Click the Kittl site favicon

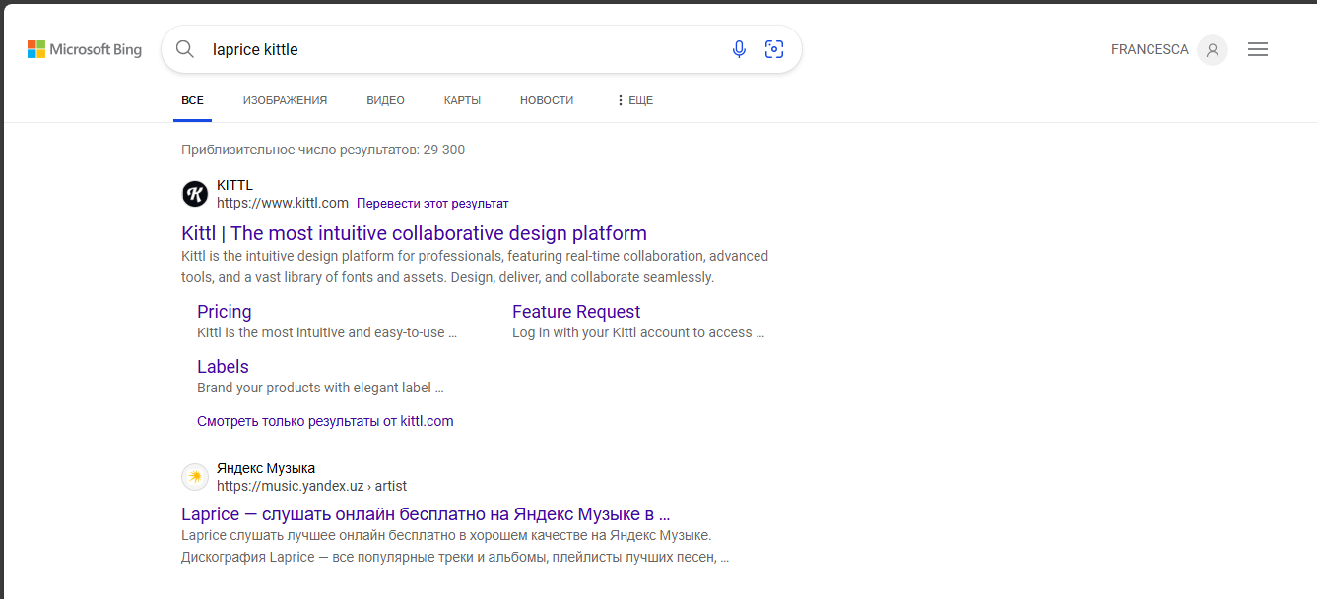195,194
